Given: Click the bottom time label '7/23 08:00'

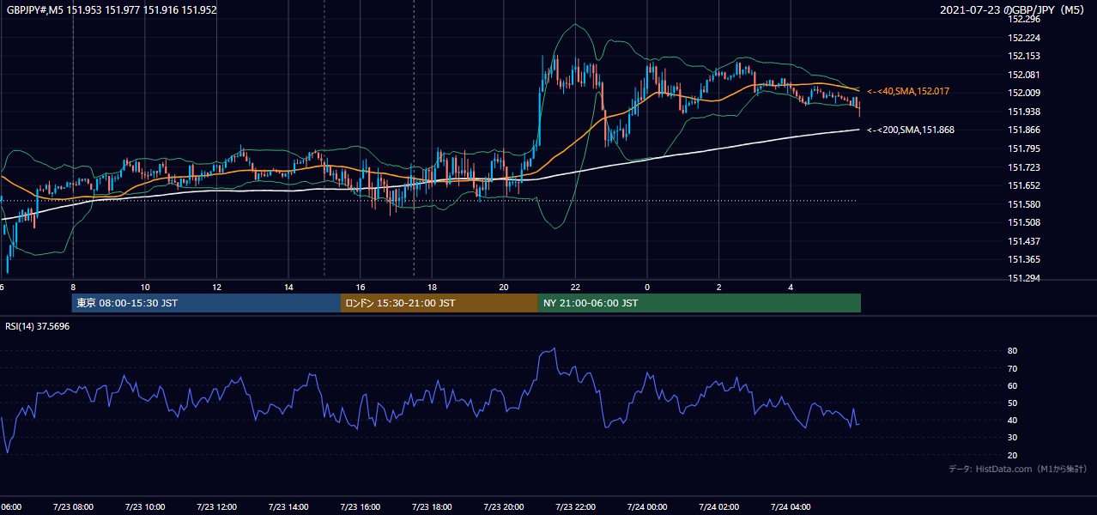Looking at the screenshot, I should pos(73,507).
